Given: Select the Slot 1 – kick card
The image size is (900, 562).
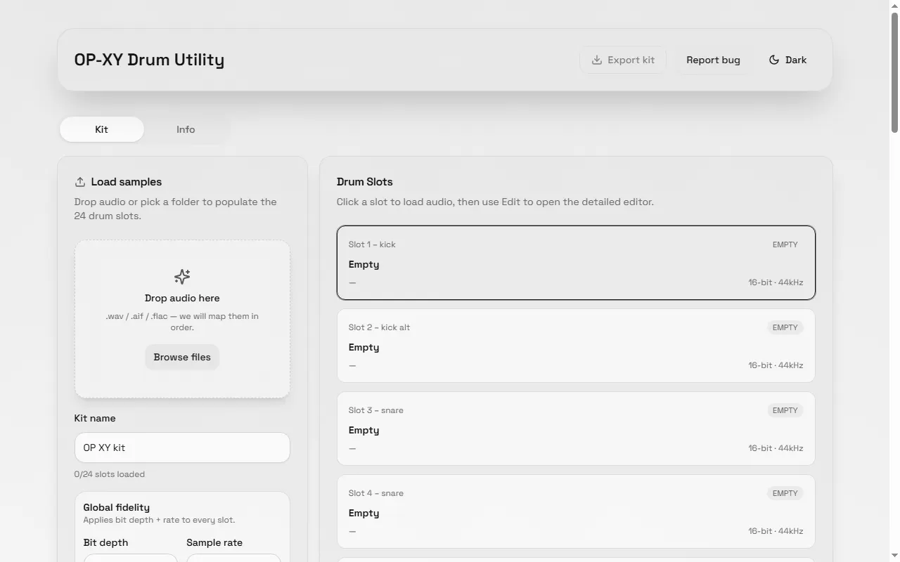Looking at the screenshot, I should pos(576,263).
